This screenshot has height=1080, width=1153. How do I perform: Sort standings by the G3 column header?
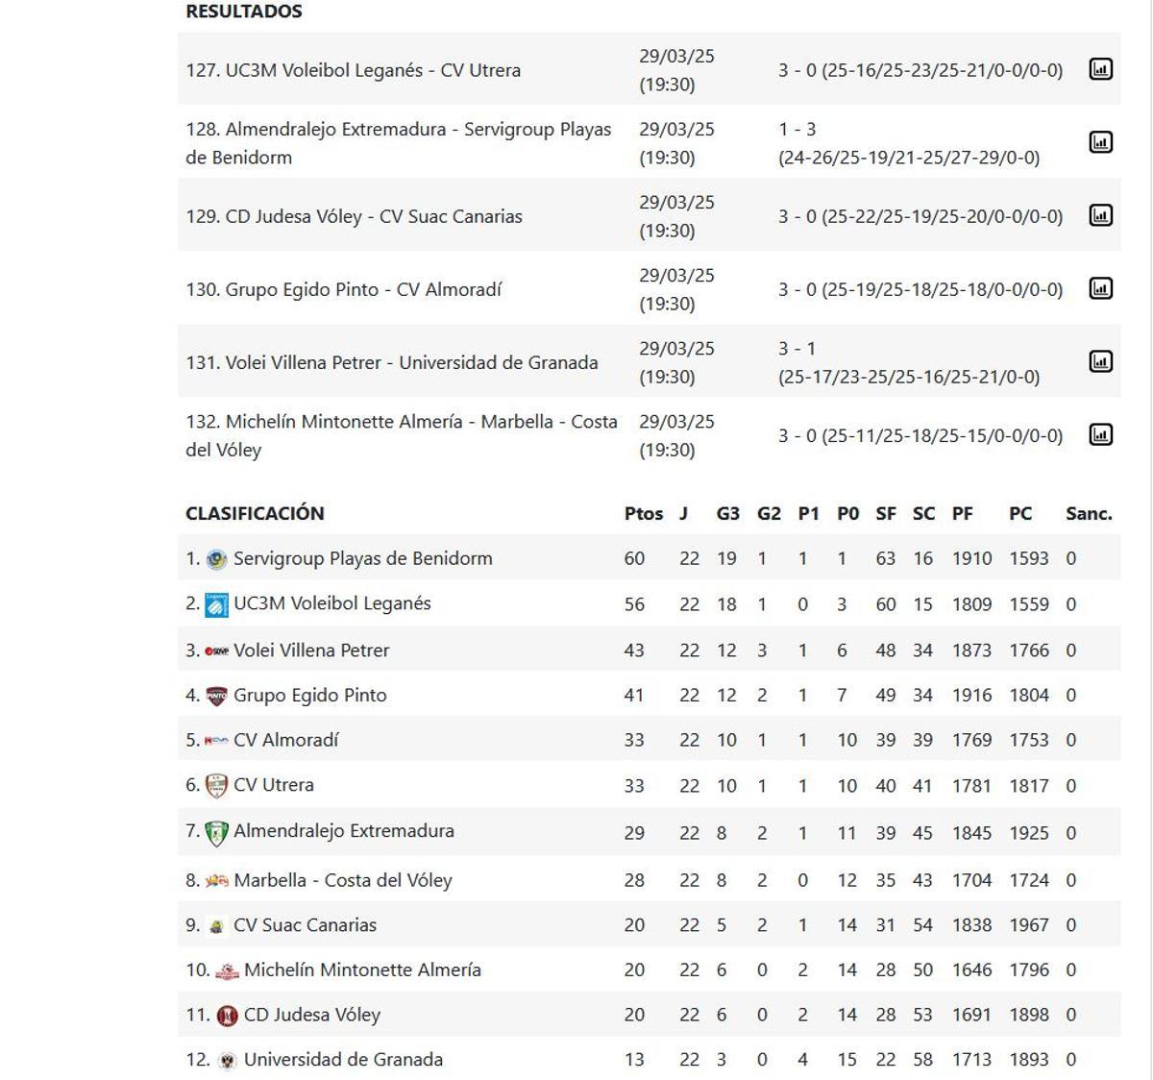(725, 513)
